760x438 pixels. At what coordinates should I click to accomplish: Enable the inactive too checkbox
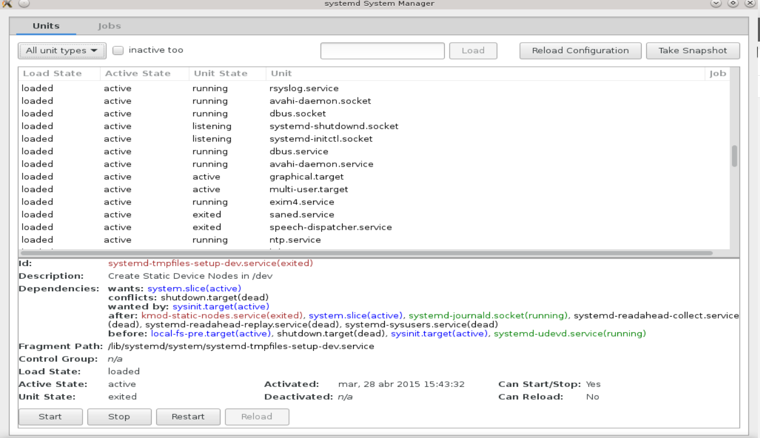(118, 50)
